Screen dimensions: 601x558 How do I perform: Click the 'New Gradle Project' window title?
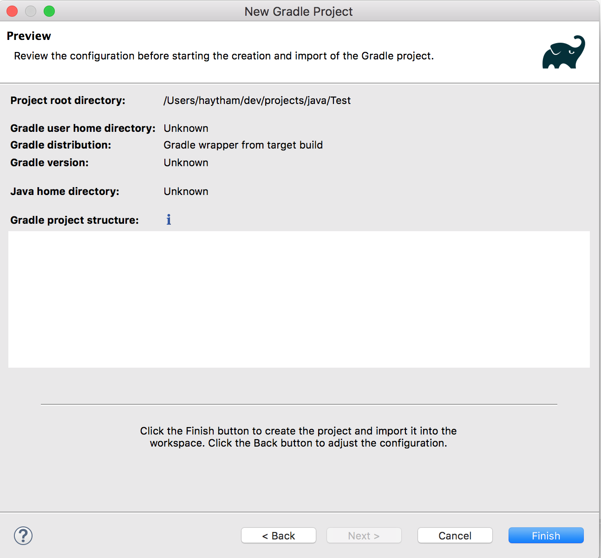[x=299, y=12]
